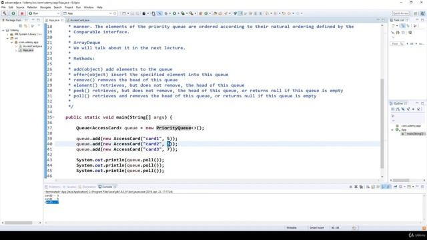Viewport: 427px width, 240px height.
Task: Click the New wizard toolbar icon
Action: click(x=124, y=13)
